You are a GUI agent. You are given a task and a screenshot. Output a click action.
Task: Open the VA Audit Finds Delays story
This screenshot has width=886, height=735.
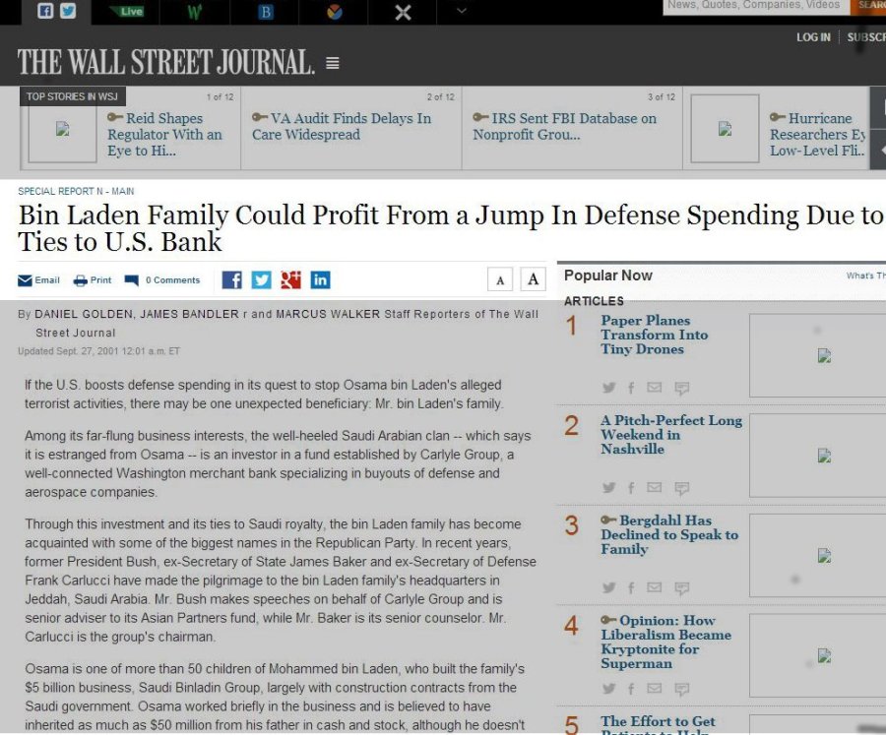coord(342,127)
